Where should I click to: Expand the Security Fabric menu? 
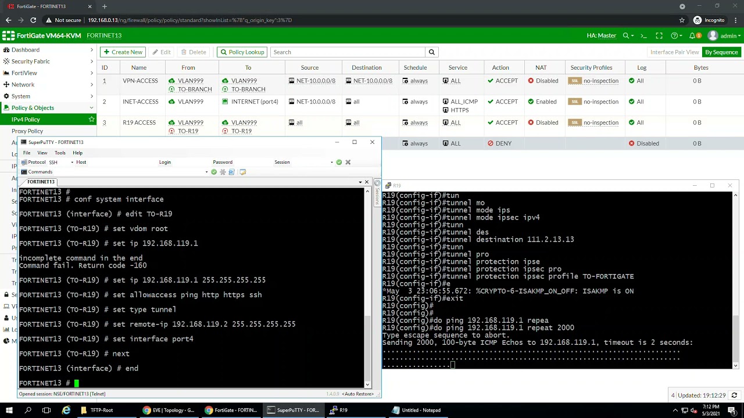click(x=48, y=62)
